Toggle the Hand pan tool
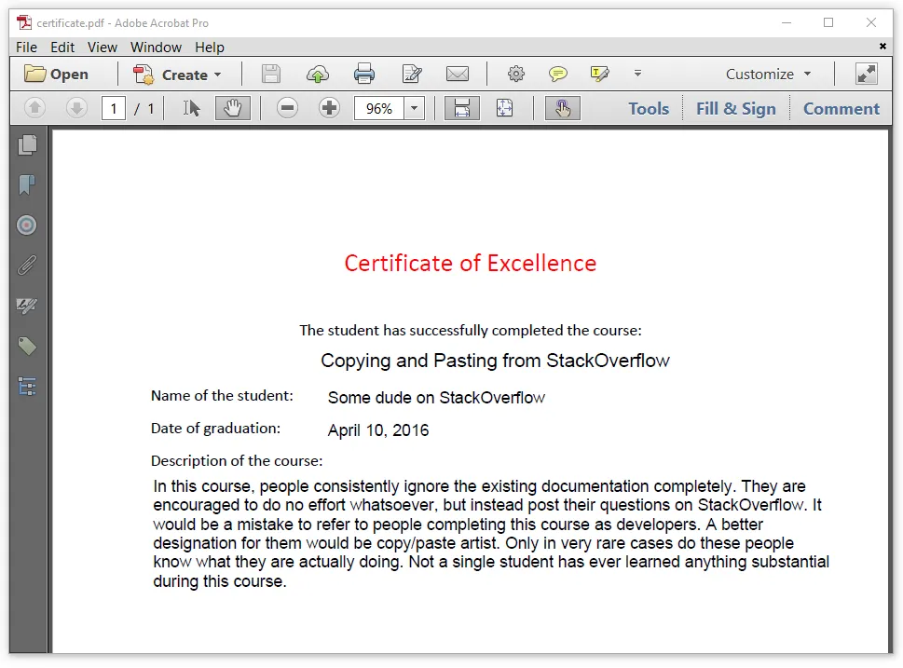Image resolution: width=903 pixels, height=668 pixels. tap(233, 108)
